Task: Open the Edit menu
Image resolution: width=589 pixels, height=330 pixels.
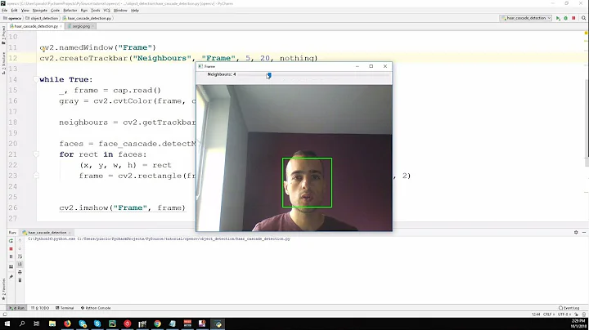Action: click(x=14, y=11)
